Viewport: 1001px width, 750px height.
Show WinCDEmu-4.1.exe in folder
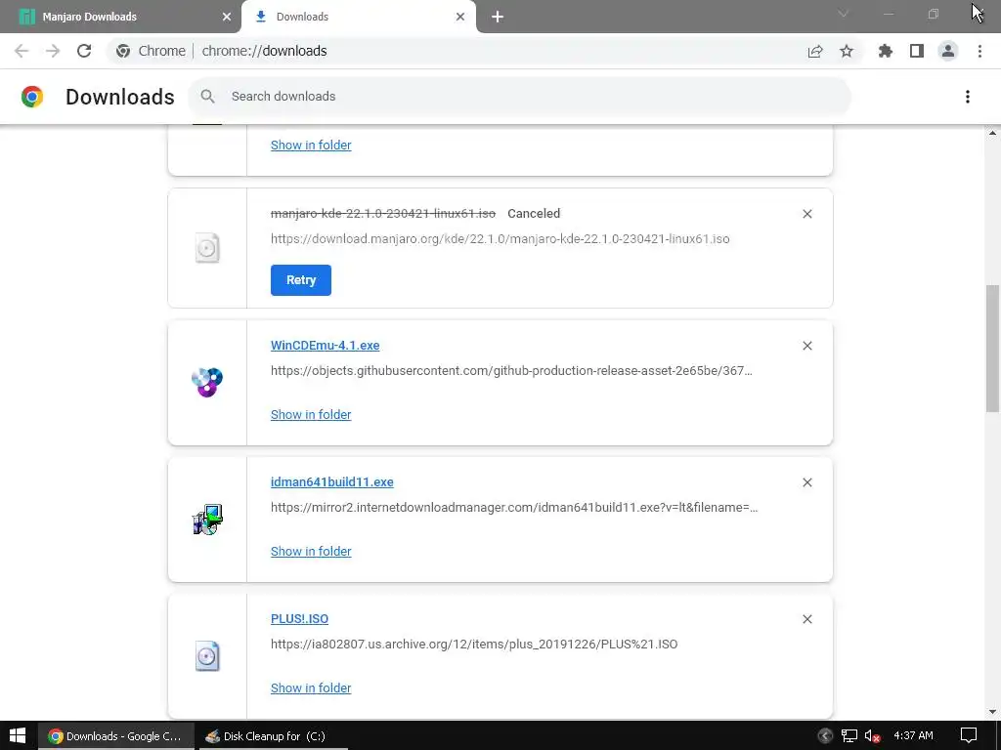pos(311,414)
